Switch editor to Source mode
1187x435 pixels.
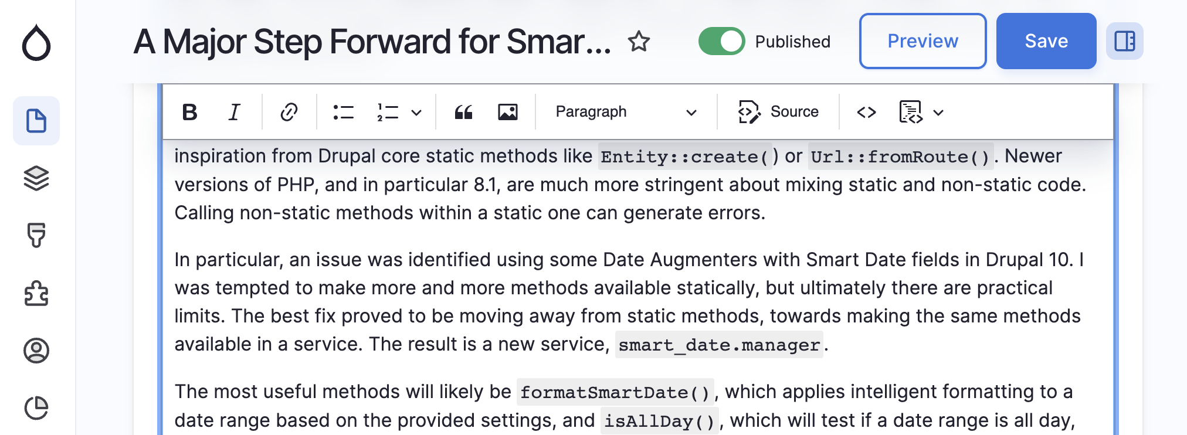coord(778,112)
